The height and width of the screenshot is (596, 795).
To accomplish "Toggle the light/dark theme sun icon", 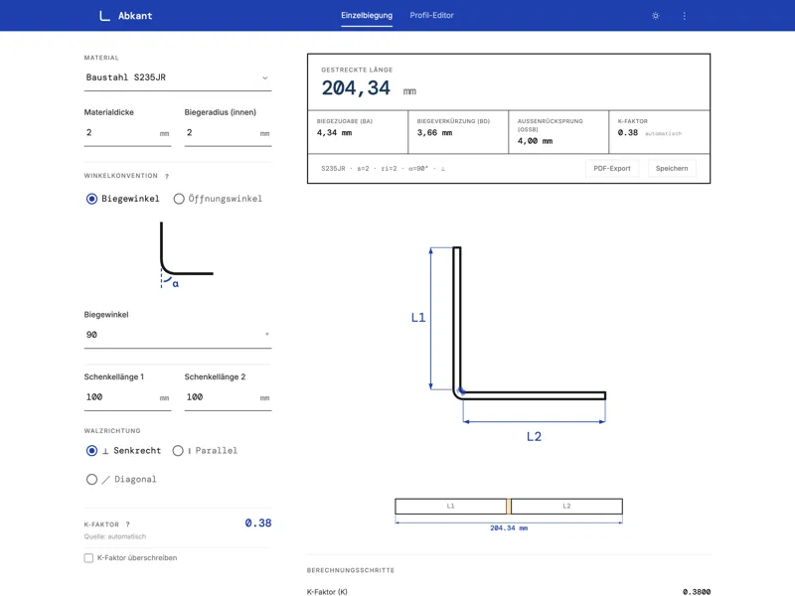I will tap(656, 16).
